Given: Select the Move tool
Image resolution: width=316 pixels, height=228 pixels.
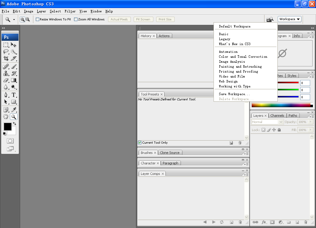Looking at the screenshot, I should tap(14, 45).
